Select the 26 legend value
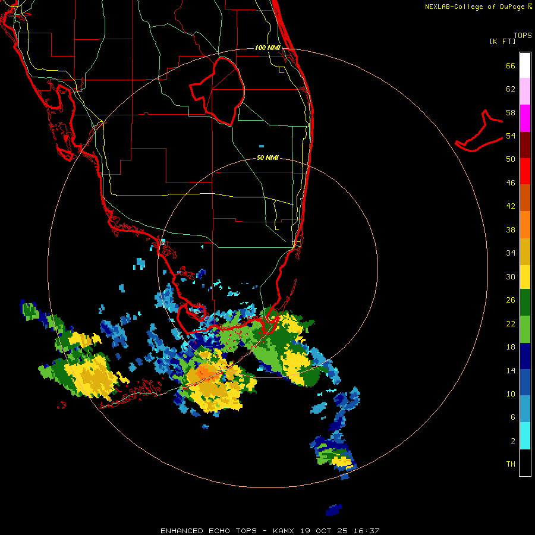Screen dimensions: 535x535 coord(511,300)
